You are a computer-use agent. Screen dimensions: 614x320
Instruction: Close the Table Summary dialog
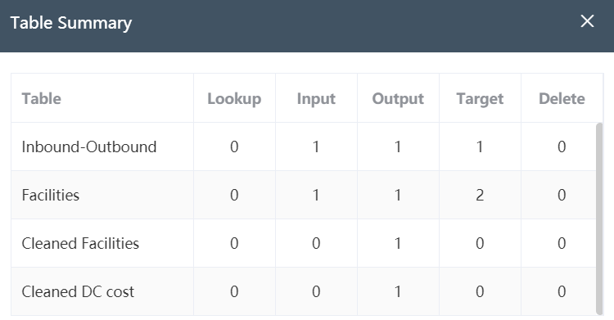click(587, 21)
